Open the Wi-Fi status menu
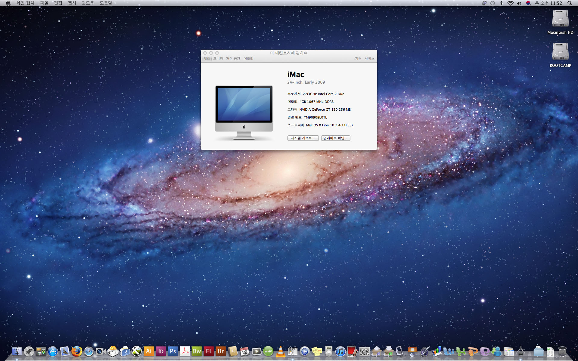 pos(510,3)
